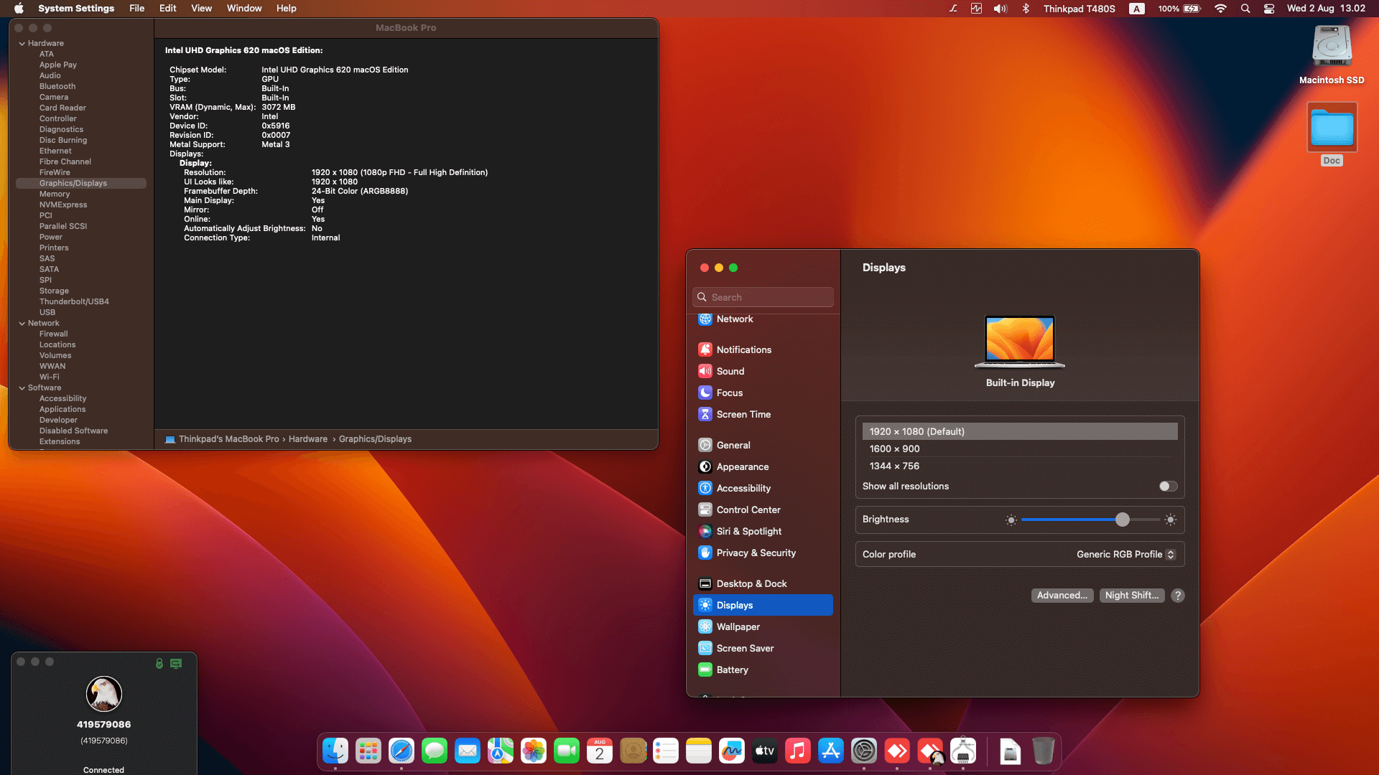The width and height of the screenshot is (1379, 775).
Task: Open the Notifications settings icon
Action: (x=705, y=349)
